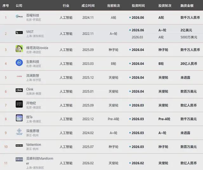The height and width of the screenshot is (170, 203).
Task: Select Clink's founding date 2025.01
Action: click(88, 91)
